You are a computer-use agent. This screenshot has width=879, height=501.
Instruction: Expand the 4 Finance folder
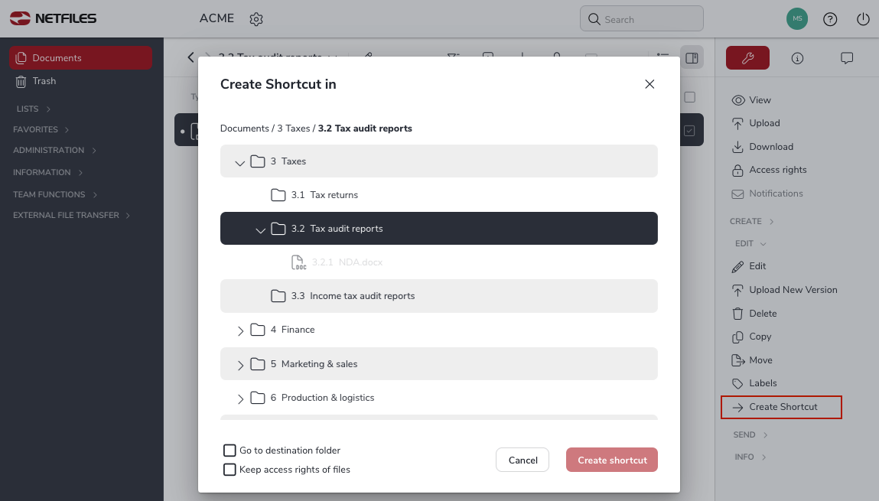click(240, 330)
